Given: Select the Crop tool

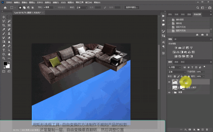Looking at the screenshot, I should click(4, 25).
